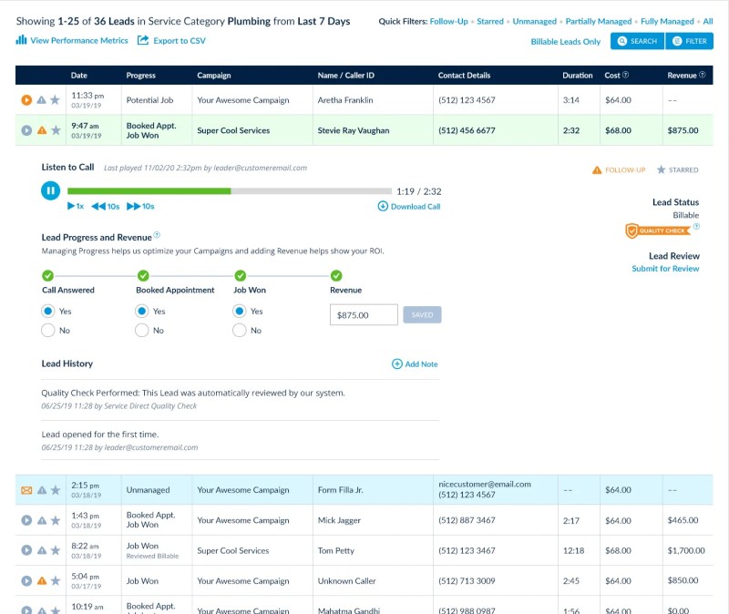Apply the Partially Managed quick filter
729x614 pixels.
coord(599,21)
